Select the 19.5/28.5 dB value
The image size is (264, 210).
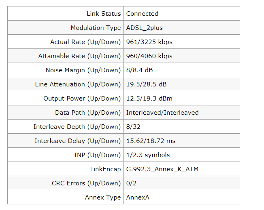click(x=146, y=84)
